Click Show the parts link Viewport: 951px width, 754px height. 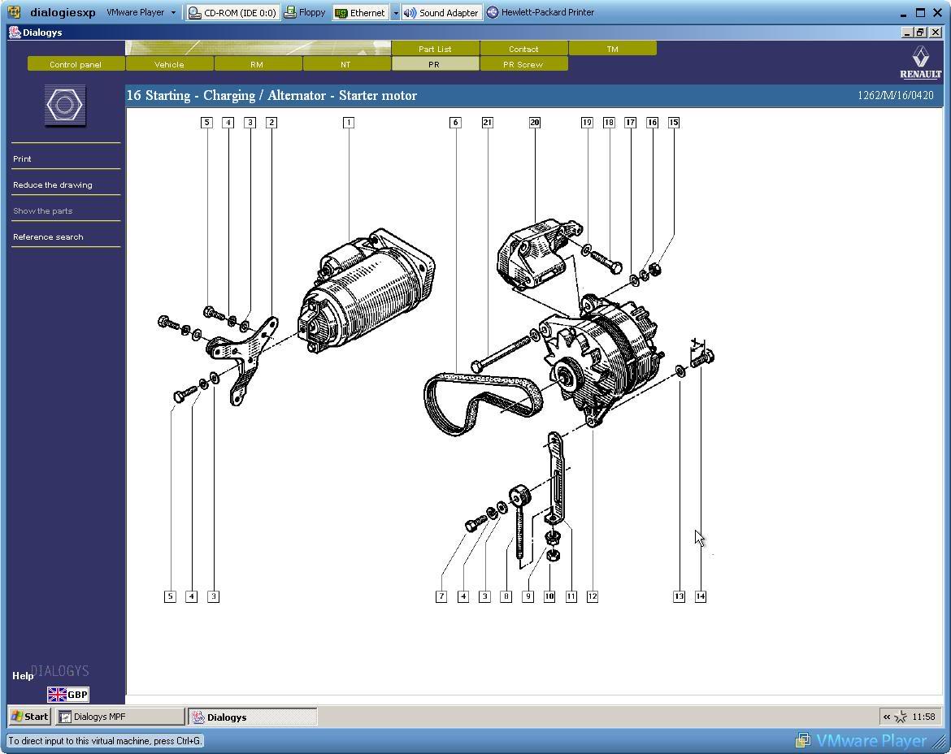[43, 211]
